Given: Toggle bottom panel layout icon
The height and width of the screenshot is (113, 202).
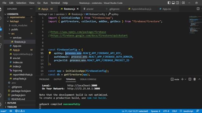Looking at the screenshot, I should (173, 3).
